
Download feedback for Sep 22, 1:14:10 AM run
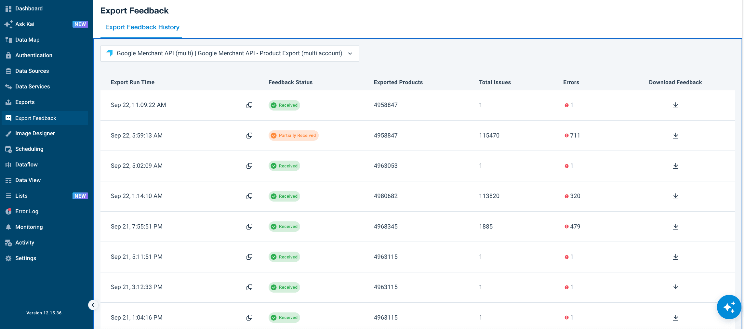[x=675, y=196]
